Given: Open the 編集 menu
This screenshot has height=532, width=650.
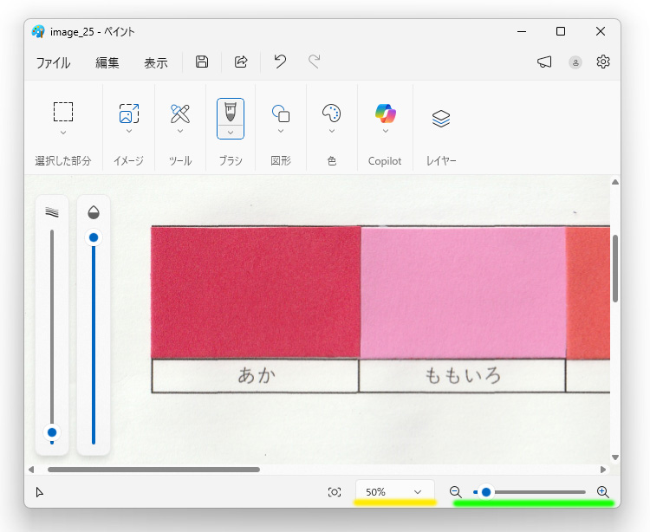Looking at the screenshot, I should point(107,62).
